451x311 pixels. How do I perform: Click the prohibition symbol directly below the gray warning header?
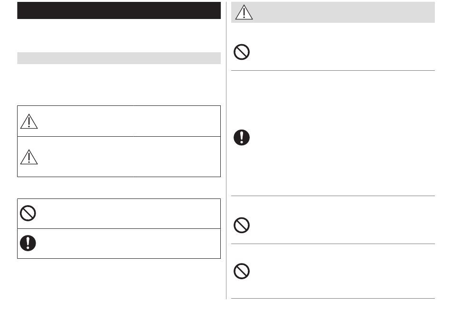click(x=242, y=52)
